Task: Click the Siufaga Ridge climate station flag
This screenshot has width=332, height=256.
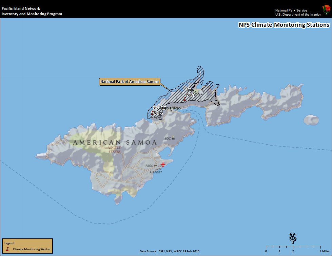Action: pos(153,113)
